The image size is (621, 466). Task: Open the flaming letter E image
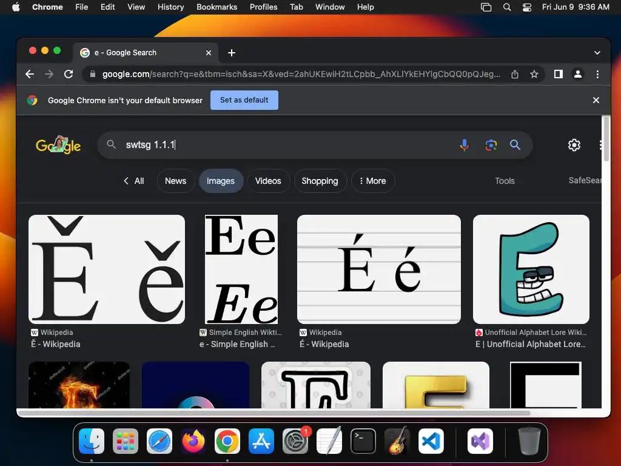[x=79, y=385]
